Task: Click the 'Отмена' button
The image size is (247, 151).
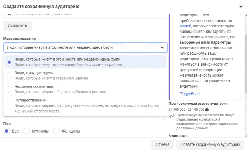Action: 163,144
